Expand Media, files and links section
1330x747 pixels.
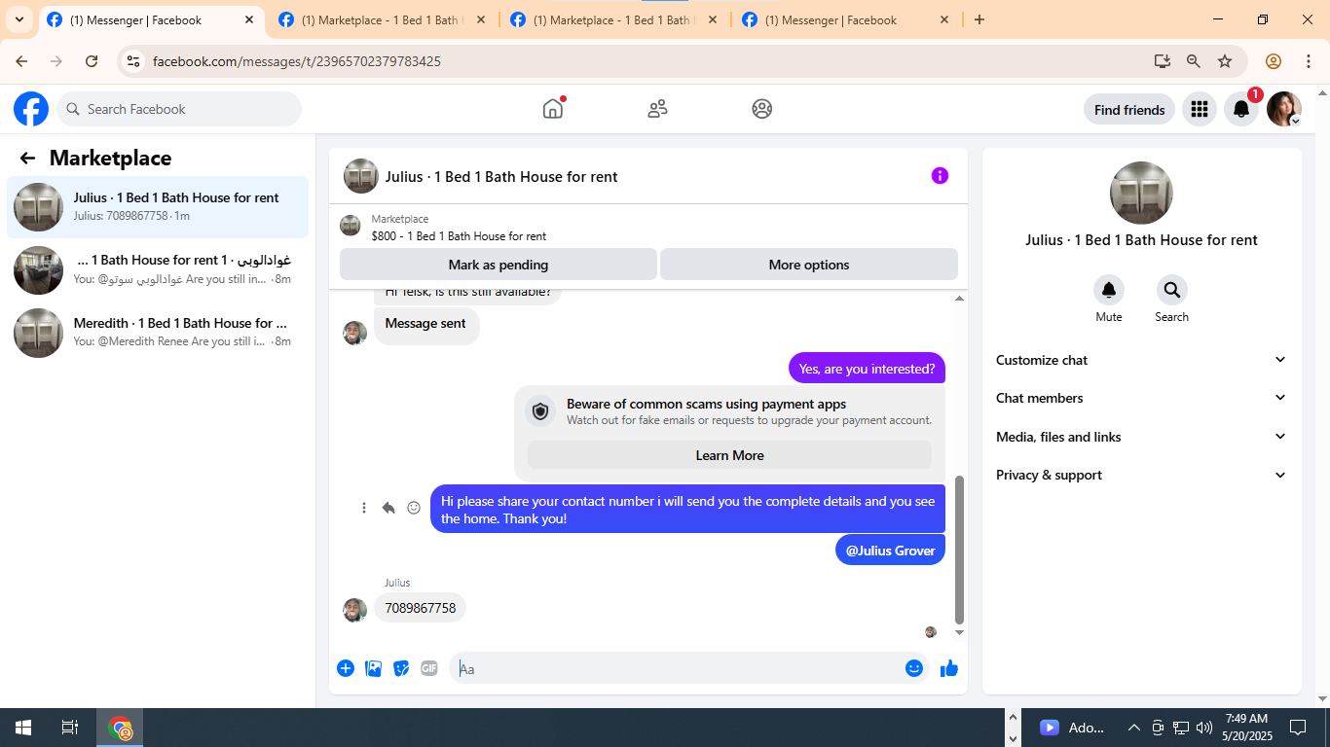[x=1141, y=437]
